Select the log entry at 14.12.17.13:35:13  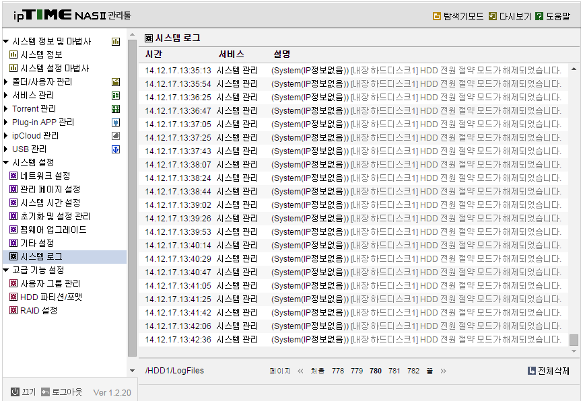click(x=353, y=70)
